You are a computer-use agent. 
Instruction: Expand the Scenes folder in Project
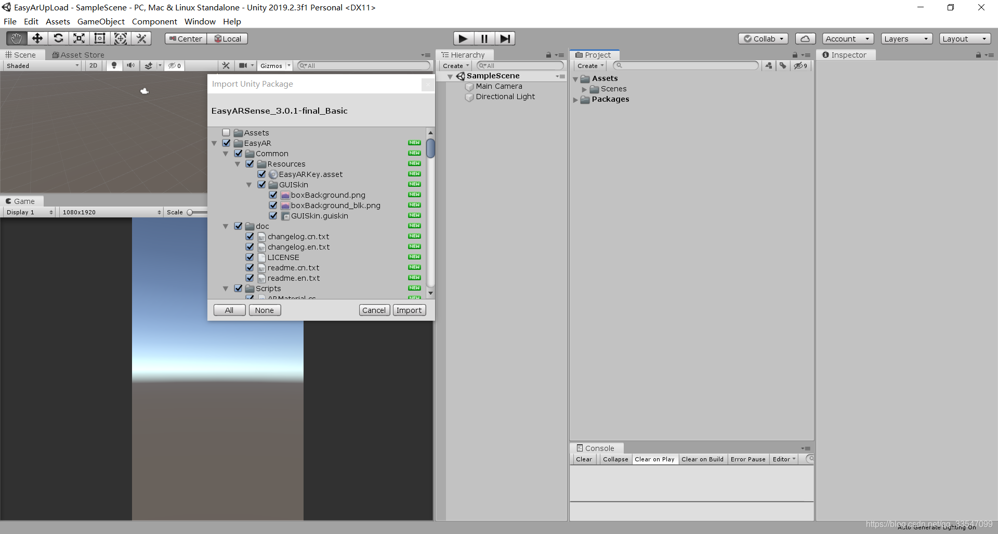(584, 89)
